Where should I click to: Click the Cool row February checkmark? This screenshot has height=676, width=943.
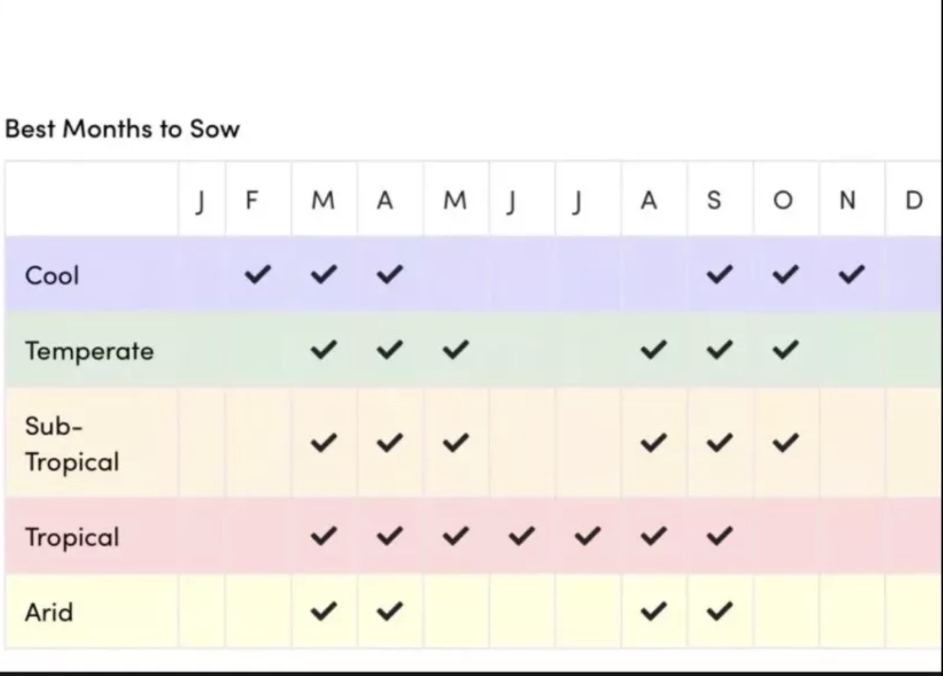258,274
